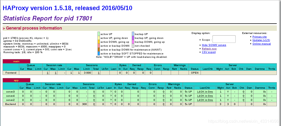The width and height of the screenshot is (281, 126).
Task: Click server2 status 5s UP
Action: tap(188, 100)
